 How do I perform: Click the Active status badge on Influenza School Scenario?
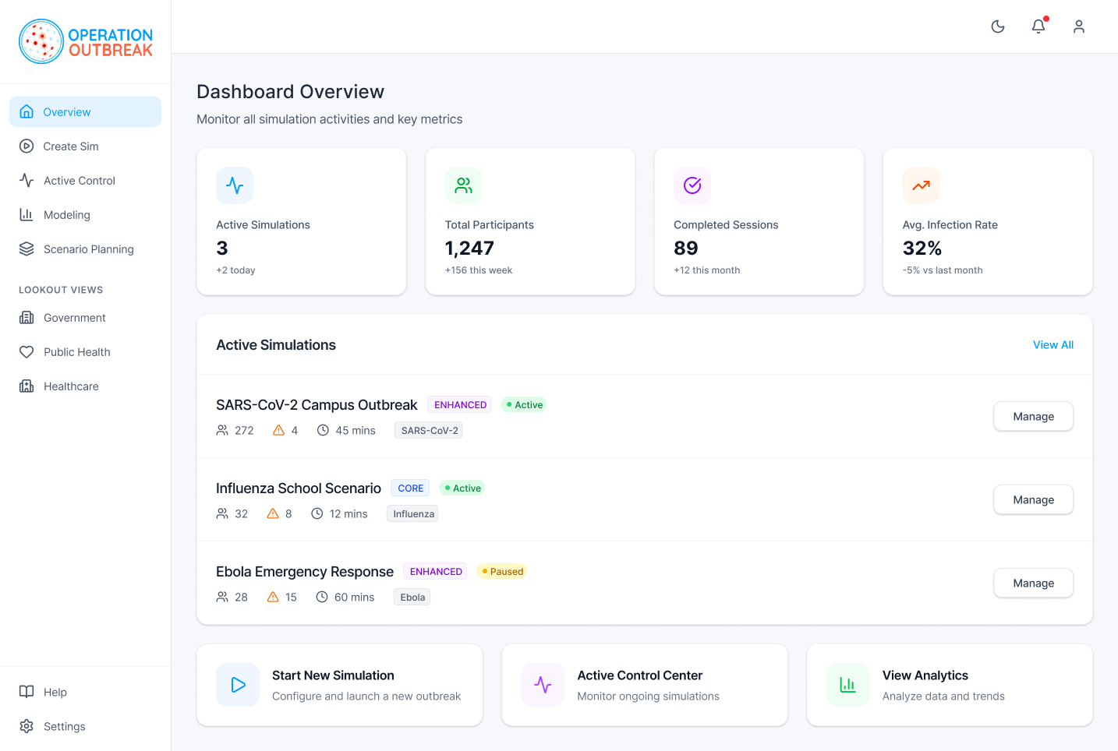point(462,488)
